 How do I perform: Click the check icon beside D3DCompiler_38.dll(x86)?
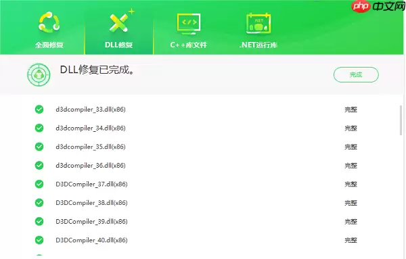[x=39, y=203]
